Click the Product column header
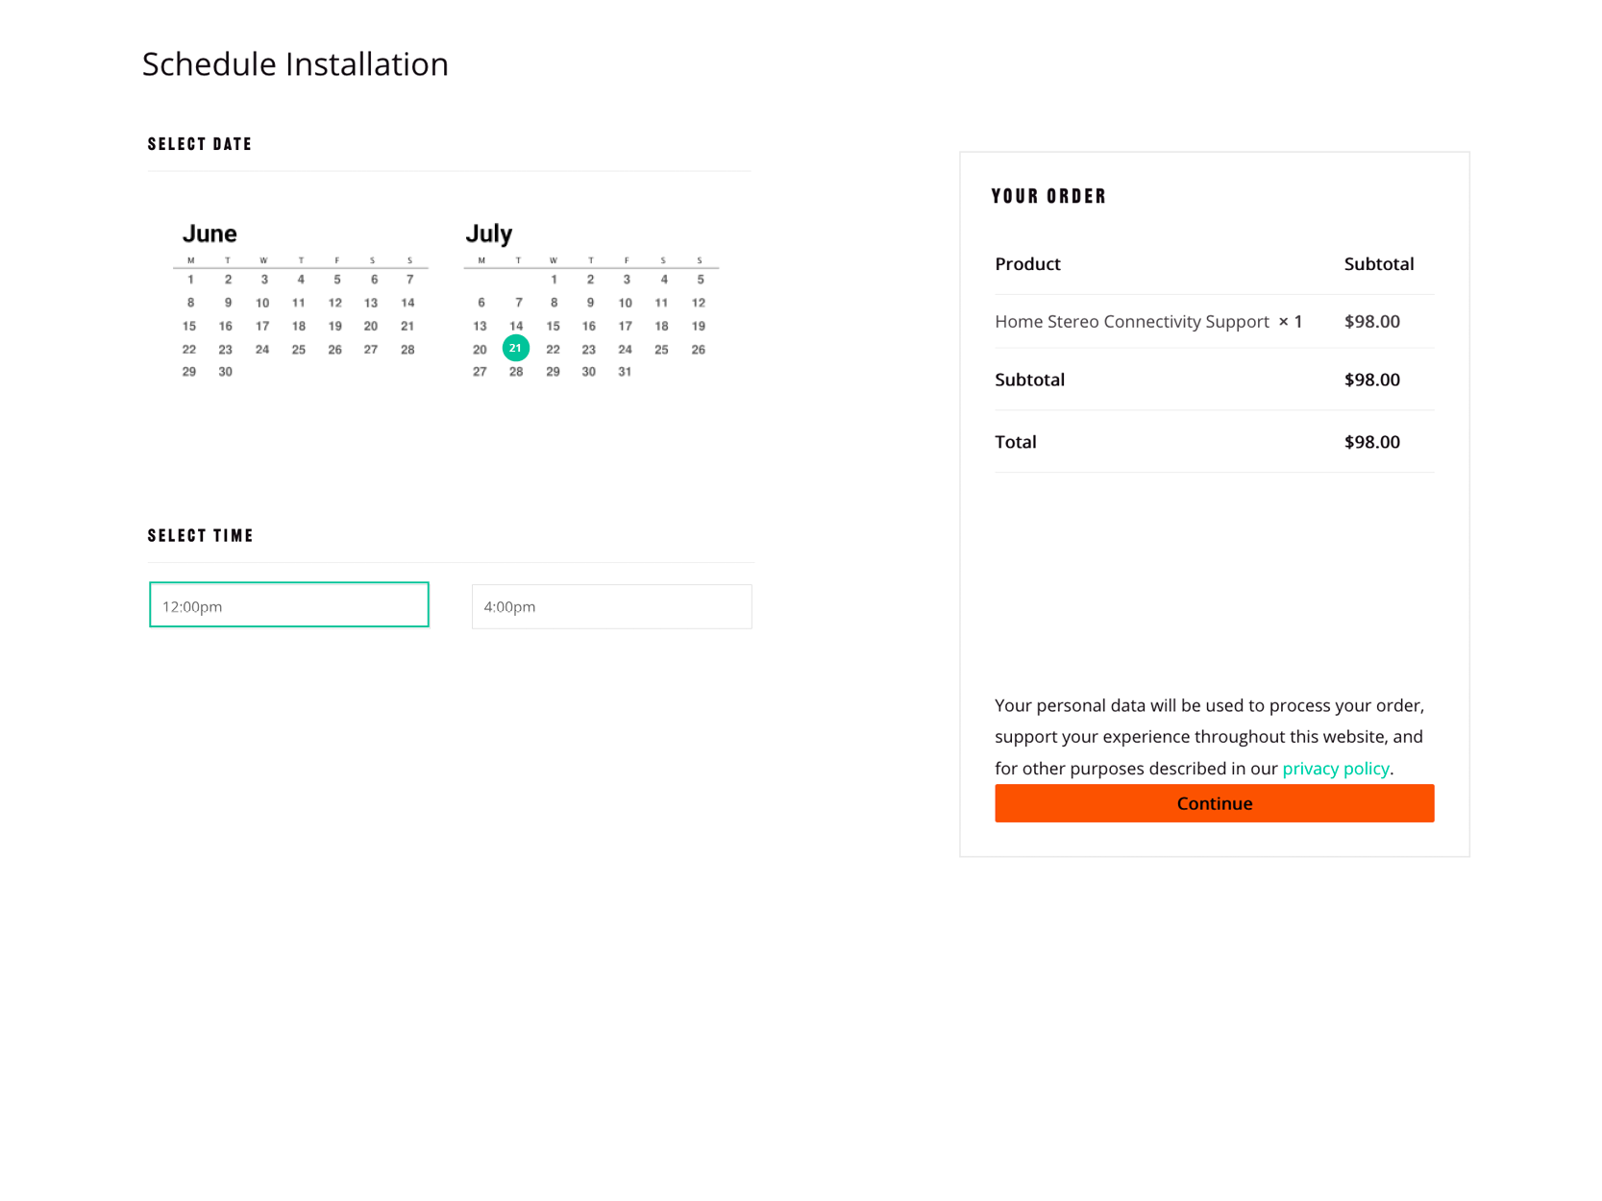The width and height of the screenshot is (1602, 1201). pyautogui.click(x=1027, y=264)
